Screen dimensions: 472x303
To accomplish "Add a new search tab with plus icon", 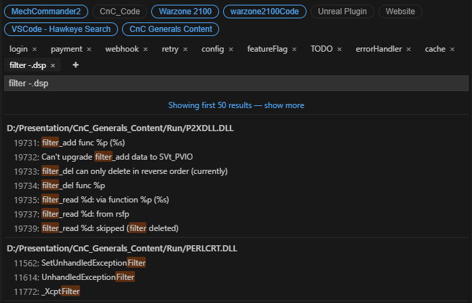I will [x=75, y=65].
